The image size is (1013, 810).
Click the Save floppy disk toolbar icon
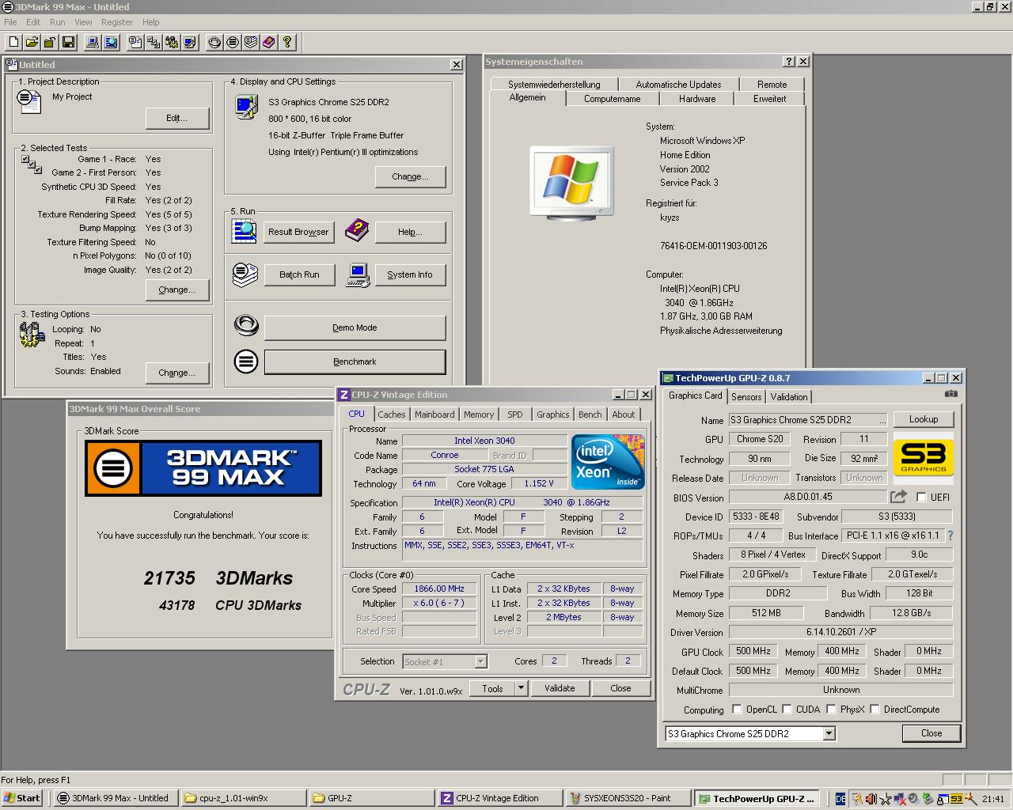point(68,42)
